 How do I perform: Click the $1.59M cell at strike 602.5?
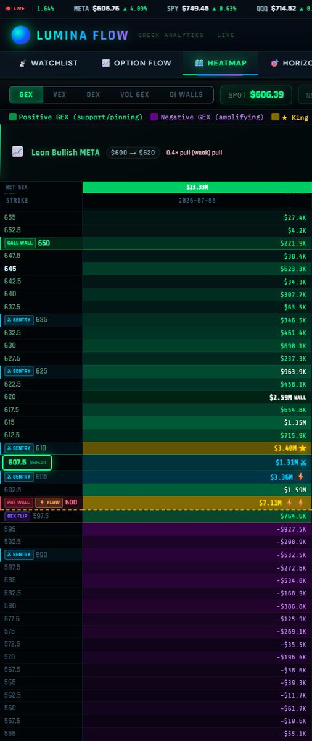pyautogui.click(x=197, y=490)
